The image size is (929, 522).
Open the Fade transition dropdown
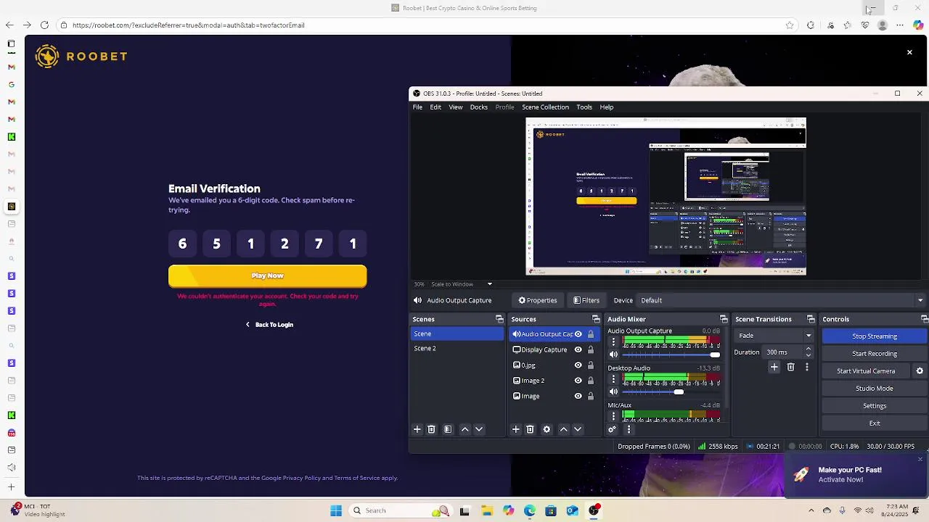pos(774,336)
